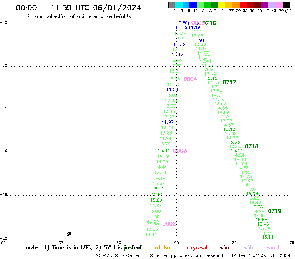Click the wave height value 15.09

[156, 200]
